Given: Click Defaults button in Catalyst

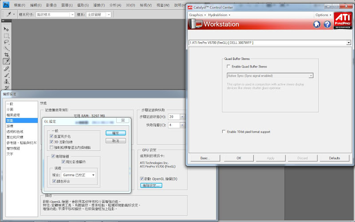Looking at the screenshot, I should [x=335, y=158].
